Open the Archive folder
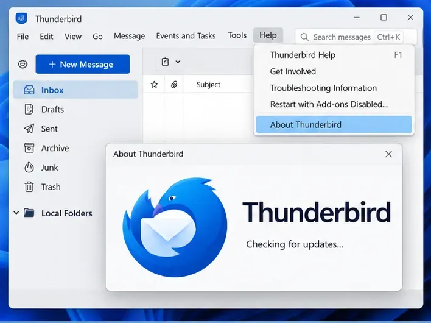 tap(55, 148)
